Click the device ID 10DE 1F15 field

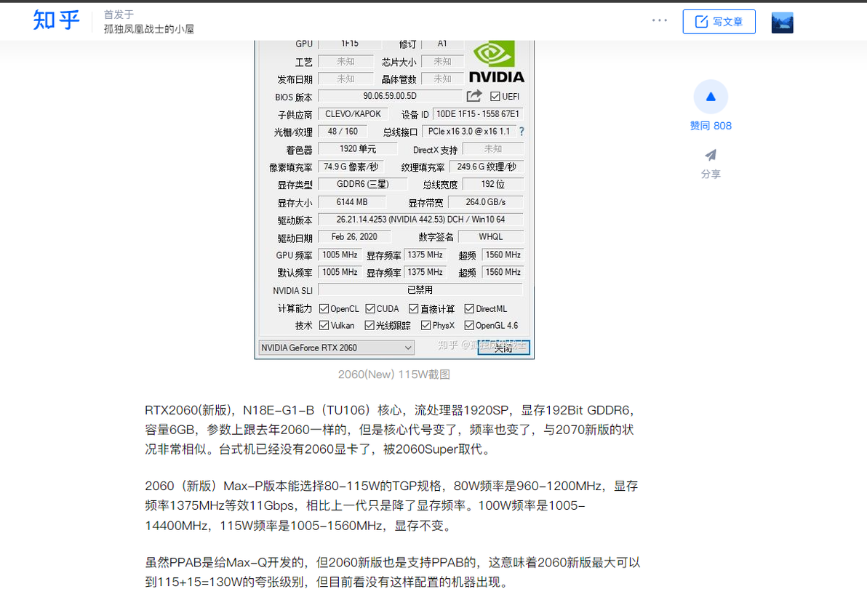tap(478, 114)
